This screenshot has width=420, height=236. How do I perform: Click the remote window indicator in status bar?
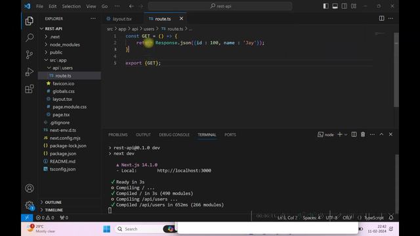(27, 218)
